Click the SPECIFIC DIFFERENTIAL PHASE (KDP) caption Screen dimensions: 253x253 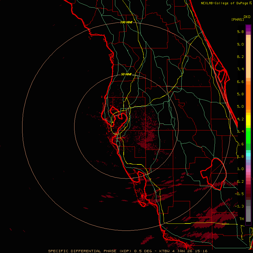click(x=90, y=251)
